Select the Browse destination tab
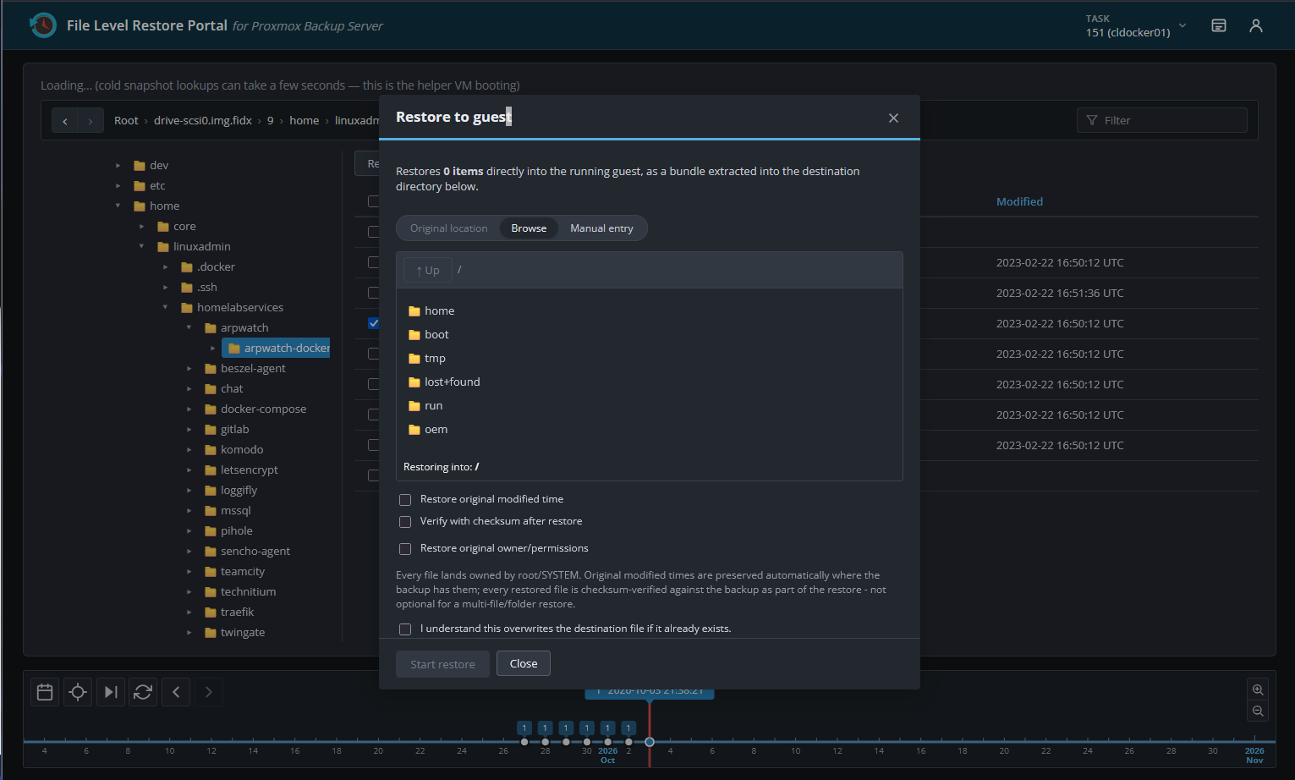This screenshot has width=1295, height=780. 529,228
